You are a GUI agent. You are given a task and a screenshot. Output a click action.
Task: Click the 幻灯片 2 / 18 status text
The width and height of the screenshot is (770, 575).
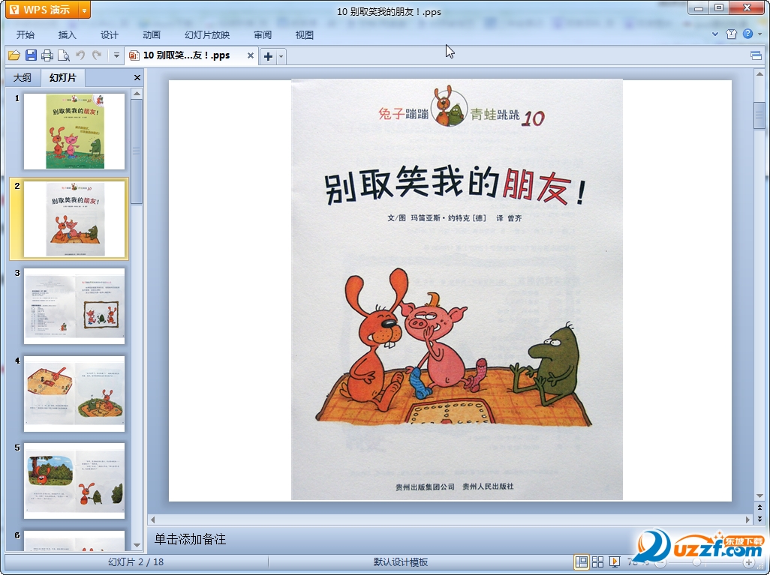click(x=136, y=562)
